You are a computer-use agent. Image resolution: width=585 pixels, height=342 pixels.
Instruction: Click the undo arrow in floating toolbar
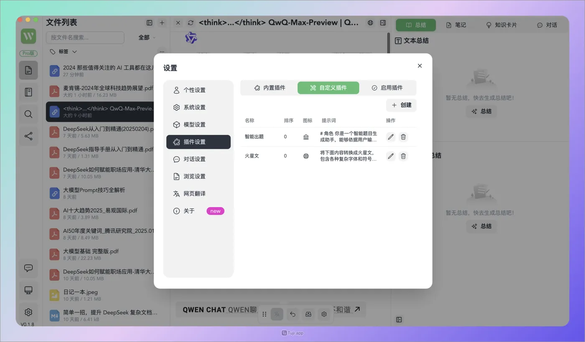pos(292,314)
